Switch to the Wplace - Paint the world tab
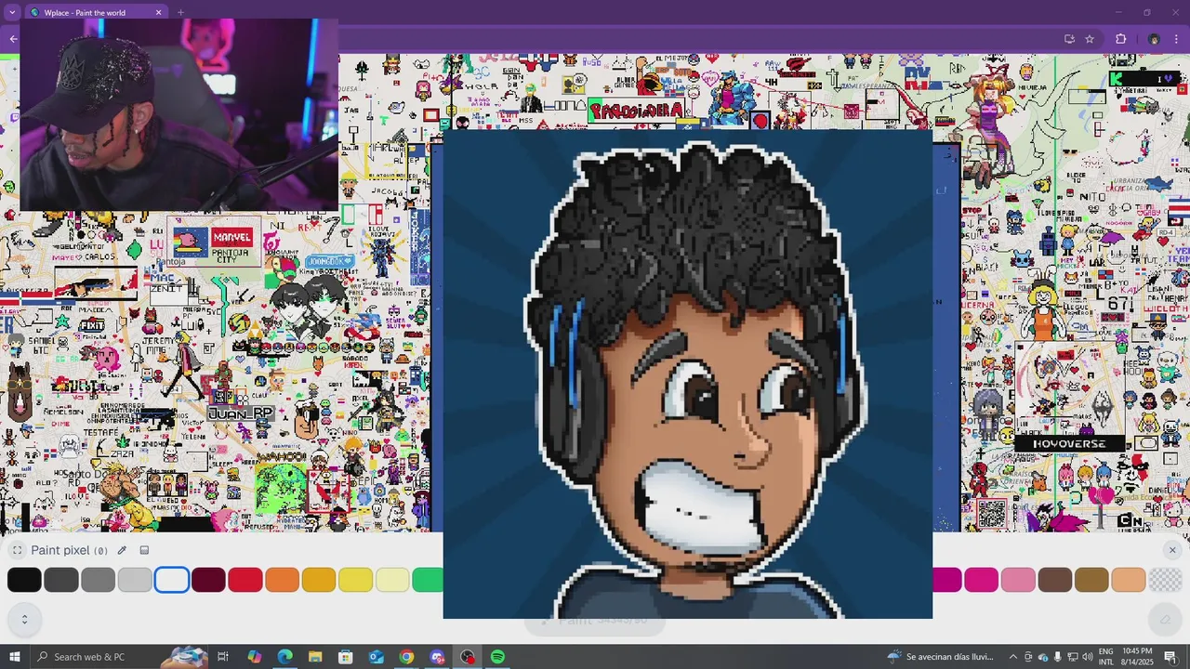 tap(96, 13)
